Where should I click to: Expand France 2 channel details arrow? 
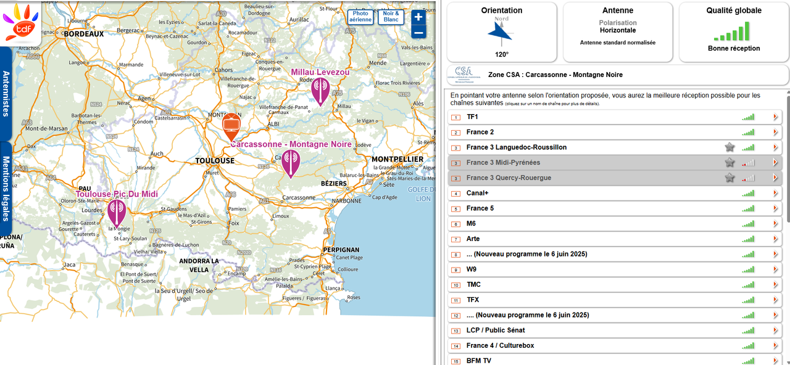(x=775, y=133)
